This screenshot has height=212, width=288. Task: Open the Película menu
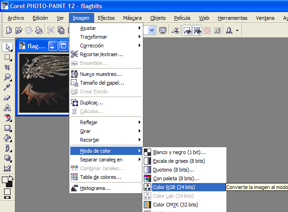coord(182,18)
